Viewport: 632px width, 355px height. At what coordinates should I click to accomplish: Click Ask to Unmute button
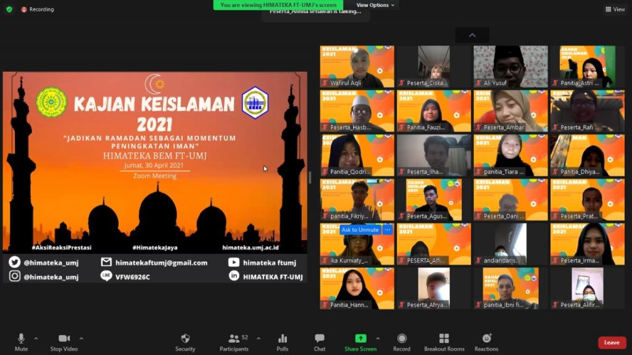point(360,230)
